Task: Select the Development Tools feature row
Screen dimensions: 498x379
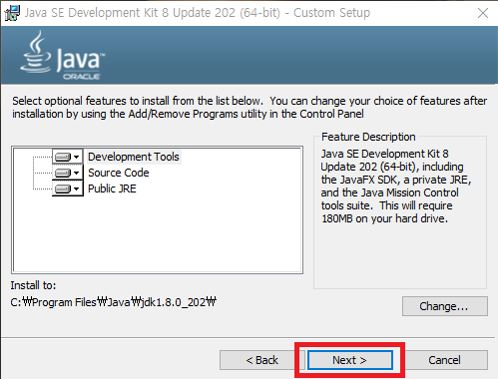Action: pos(134,157)
